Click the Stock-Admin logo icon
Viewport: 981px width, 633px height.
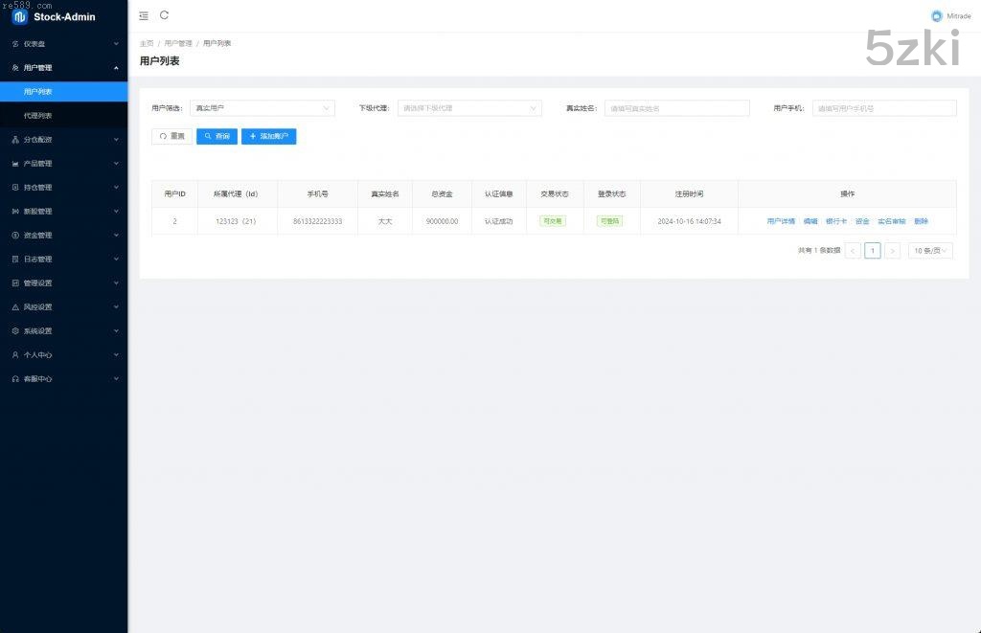tap(20, 16)
